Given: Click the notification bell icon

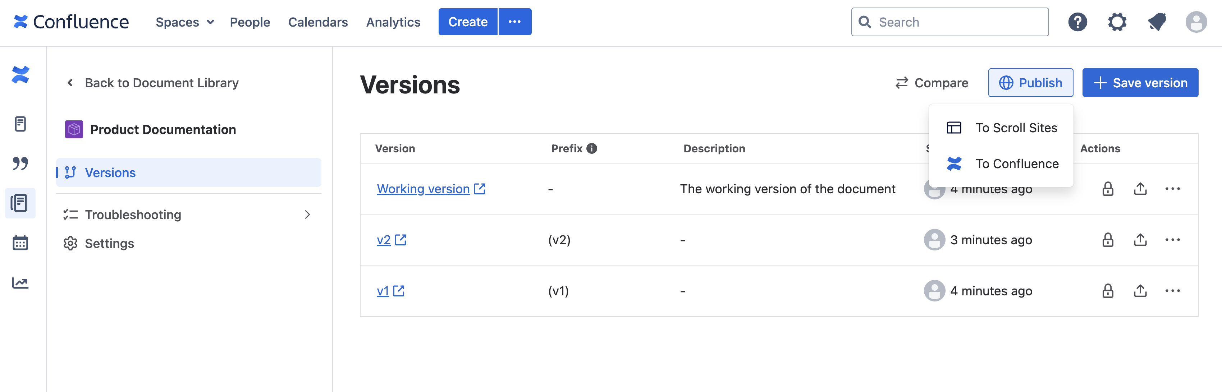Looking at the screenshot, I should tap(1157, 21).
